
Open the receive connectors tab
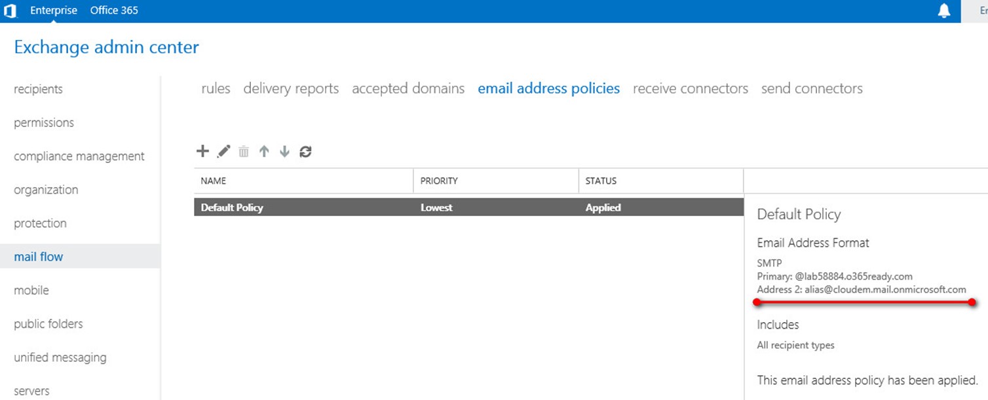tap(691, 88)
